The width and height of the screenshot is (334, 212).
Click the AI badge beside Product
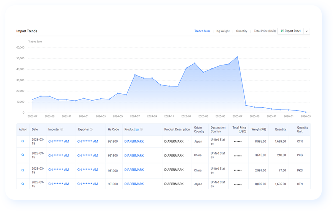pos(138,129)
